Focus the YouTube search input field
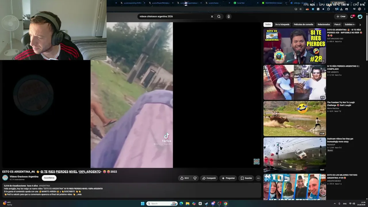This screenshot has width=368, height=207. (x=174, y=16)
